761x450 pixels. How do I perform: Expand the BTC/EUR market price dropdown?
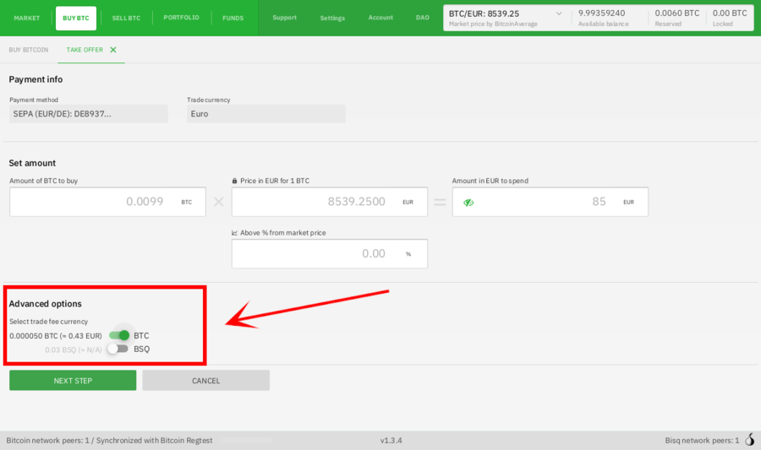click(x=558, y=14)
